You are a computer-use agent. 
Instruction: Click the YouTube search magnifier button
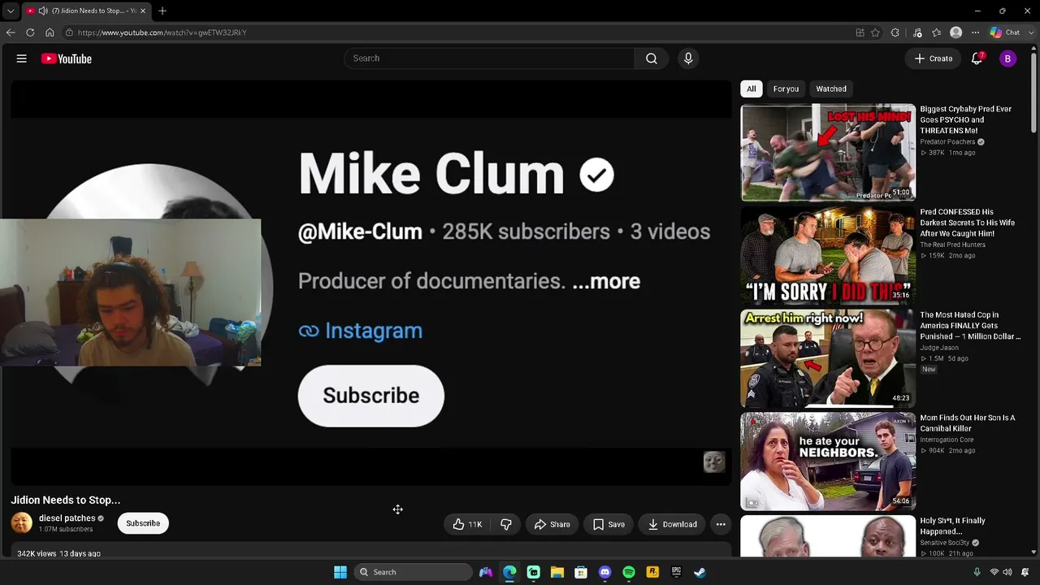pos(652,58)
